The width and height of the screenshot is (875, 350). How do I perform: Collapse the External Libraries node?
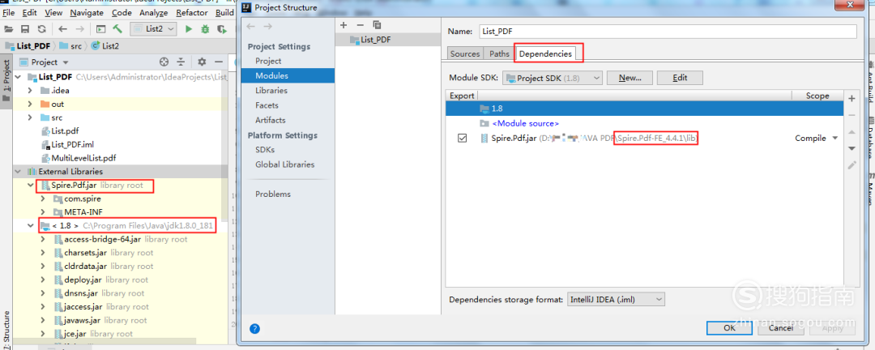click(18, 172)
